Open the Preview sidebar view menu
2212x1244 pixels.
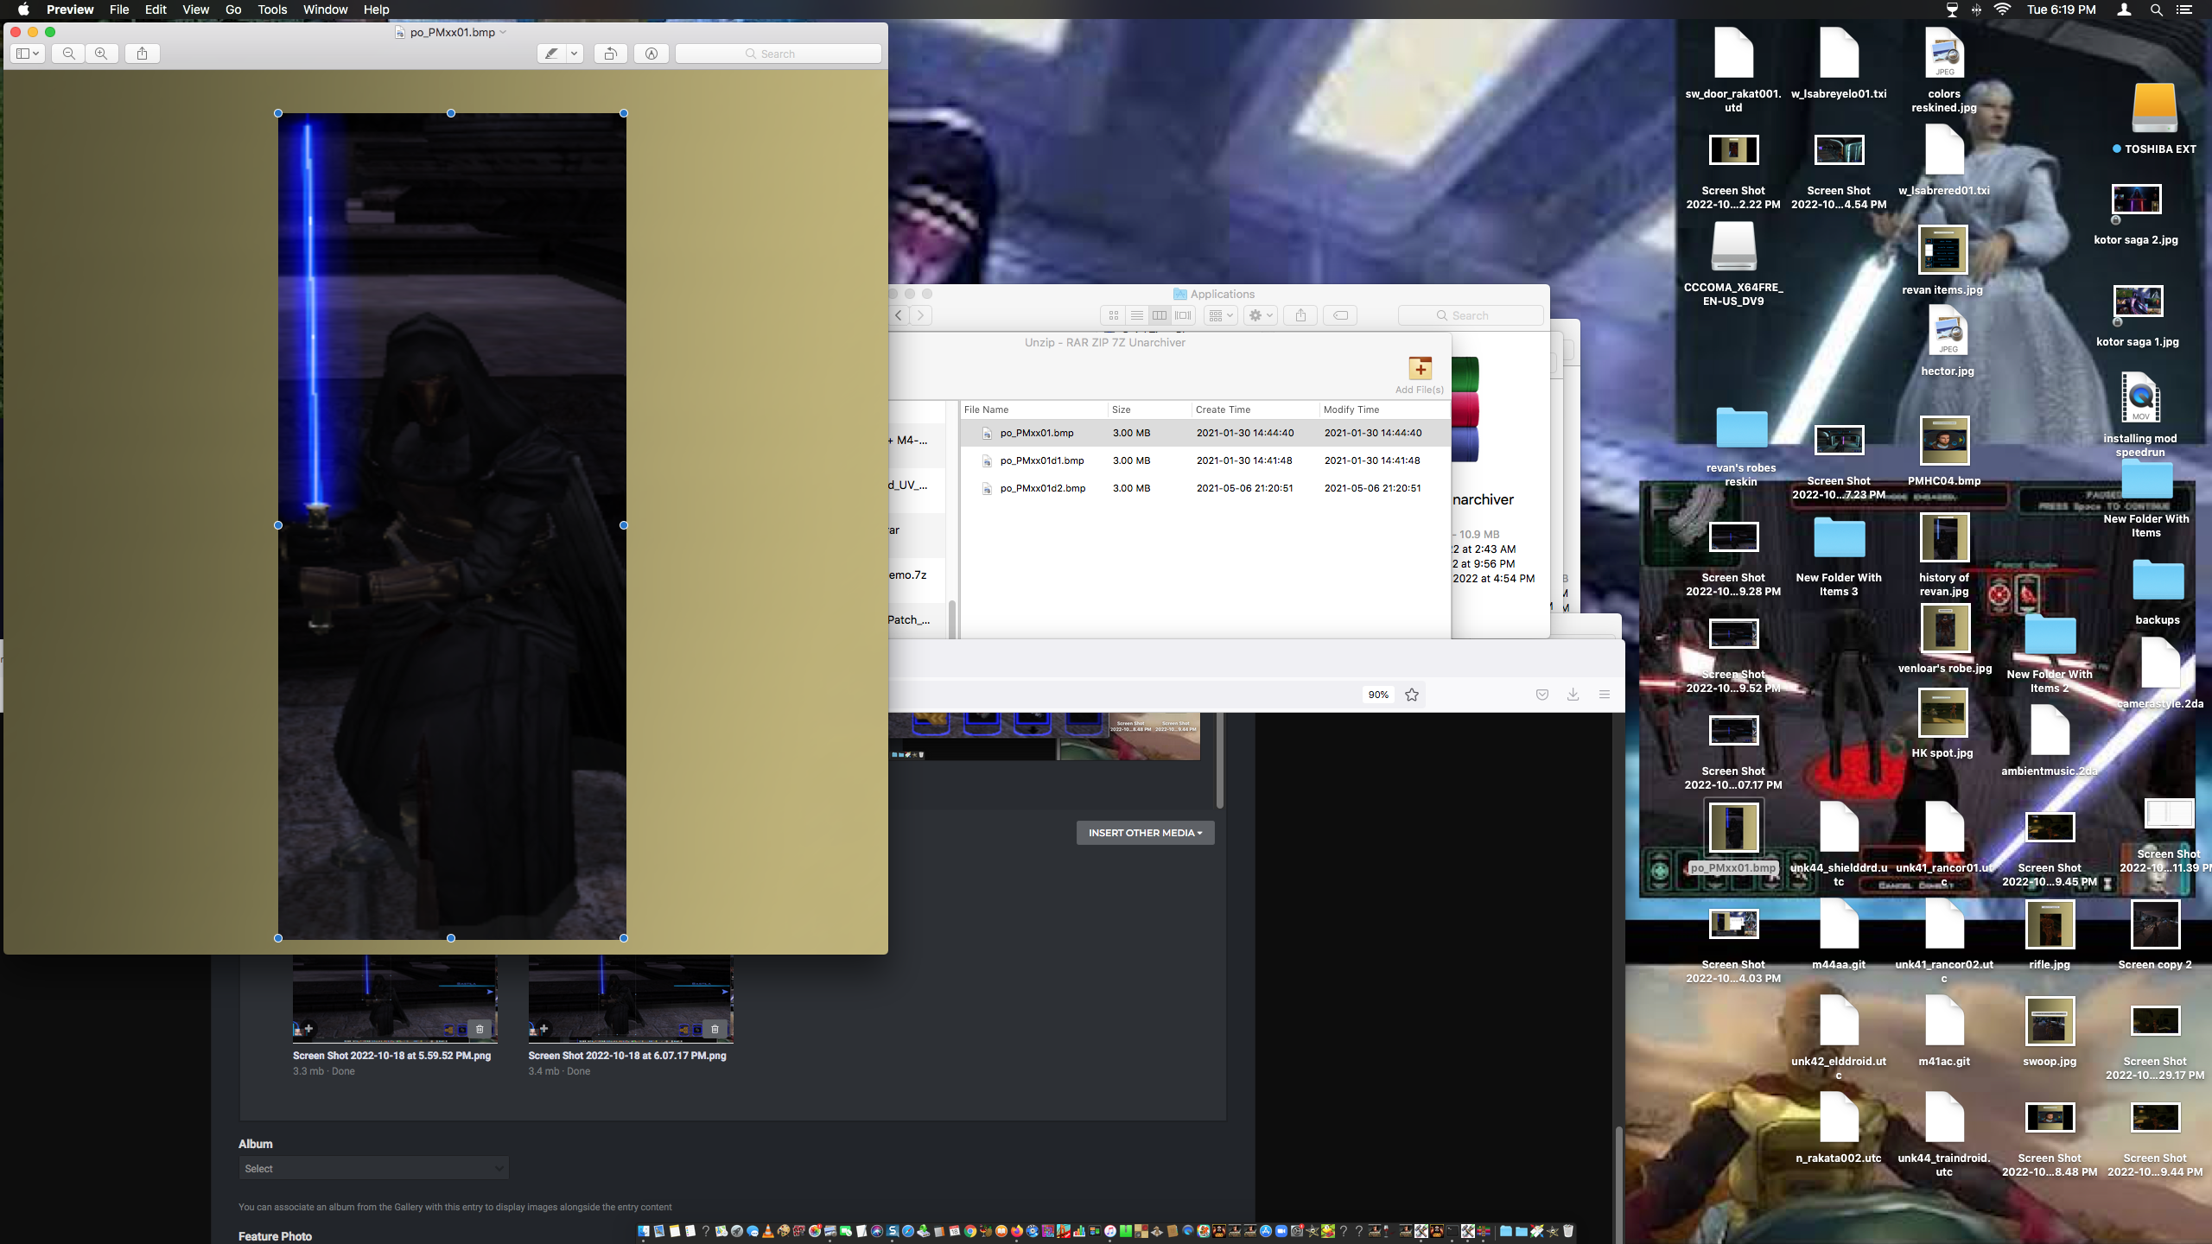pyautogui.click(x=28, y=54)
